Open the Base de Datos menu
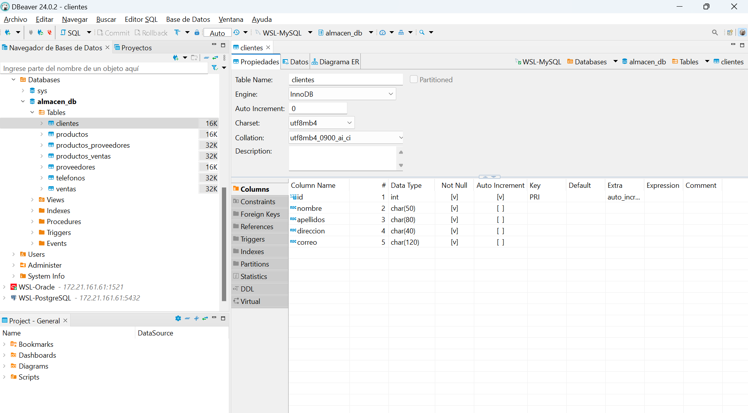This screenshot has width=748, height=413. click(188, 19)
